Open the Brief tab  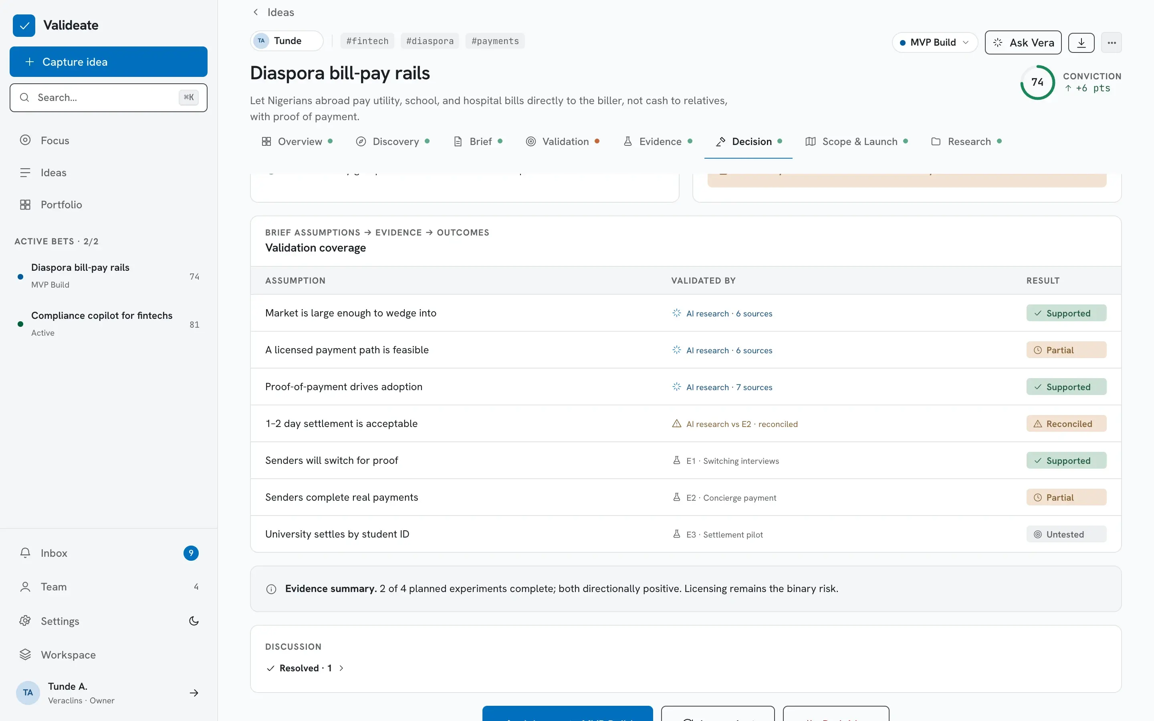point(478,142)
